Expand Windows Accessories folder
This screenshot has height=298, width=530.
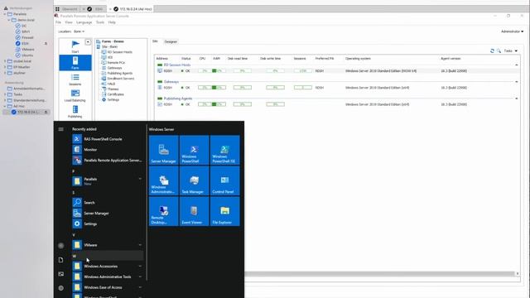107,267
